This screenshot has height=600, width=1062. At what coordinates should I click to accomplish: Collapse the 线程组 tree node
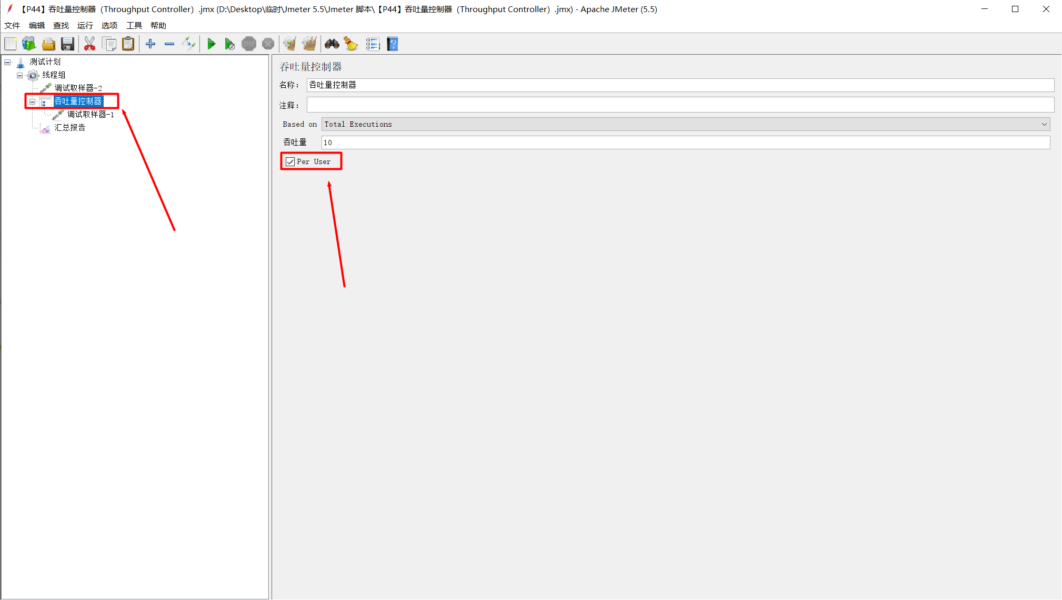(x=20, y=75)
